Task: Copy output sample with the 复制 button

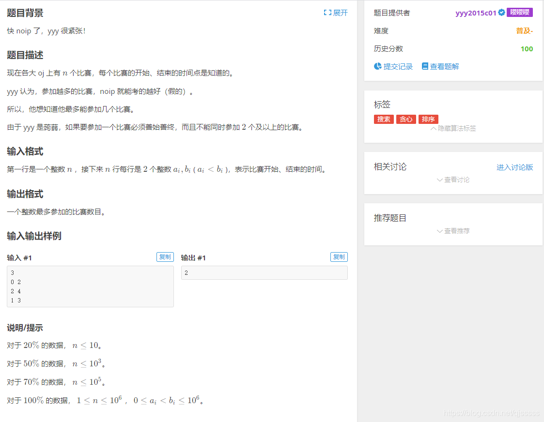Action: pyautogui.click(x=339, y=257)
